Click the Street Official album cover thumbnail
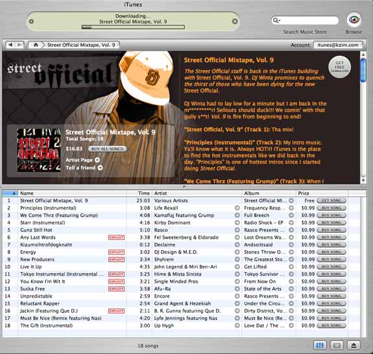Screen dimensions: 373x354 tap(39, 150)
